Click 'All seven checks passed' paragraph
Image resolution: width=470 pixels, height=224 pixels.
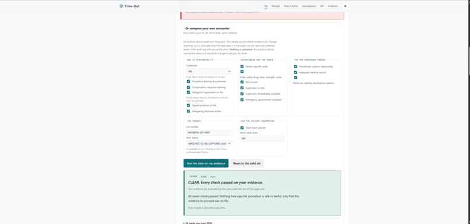(243, 198)
